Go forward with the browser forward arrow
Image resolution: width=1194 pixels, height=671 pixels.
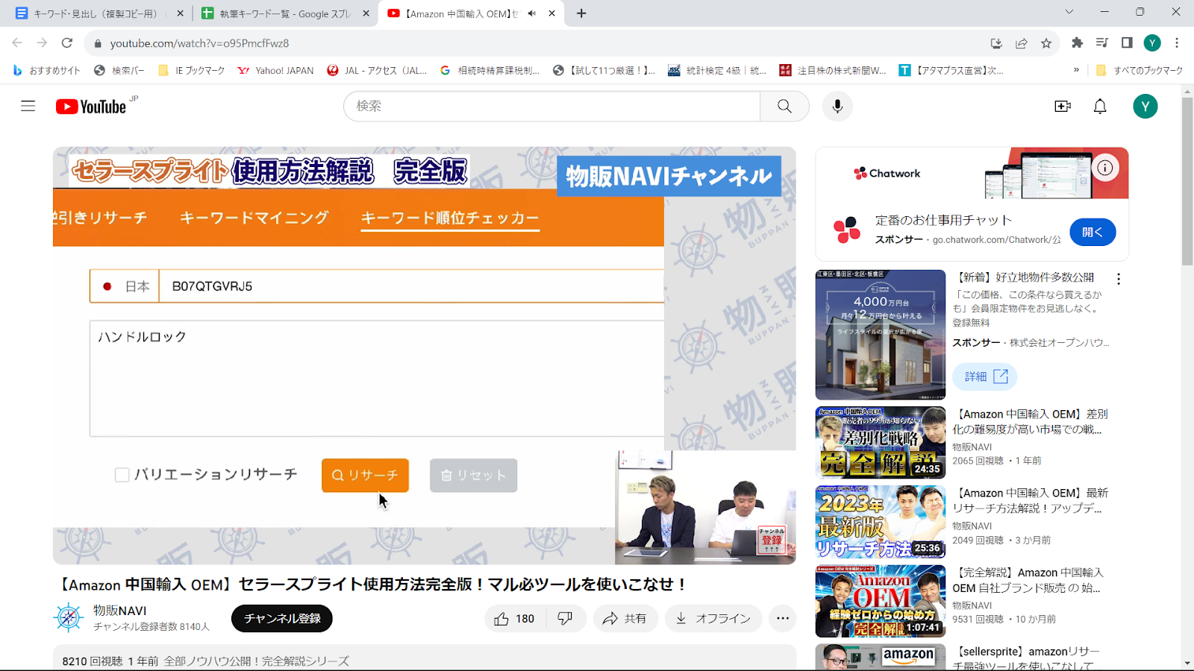click(x=43, y=43)
